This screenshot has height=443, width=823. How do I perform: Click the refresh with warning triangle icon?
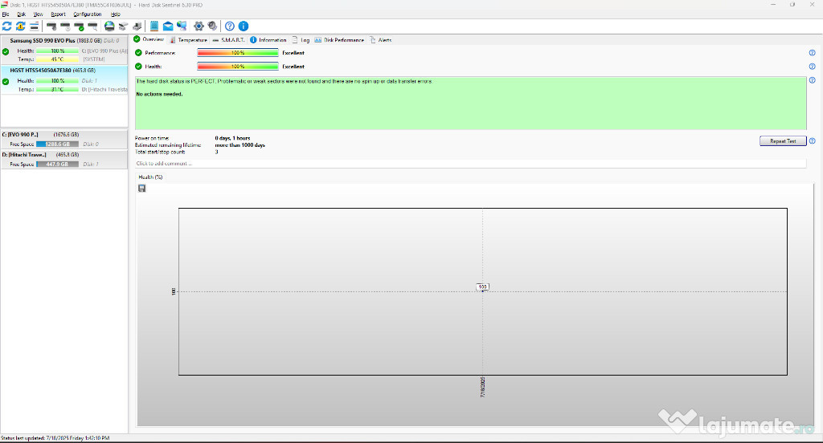[20, 26]
